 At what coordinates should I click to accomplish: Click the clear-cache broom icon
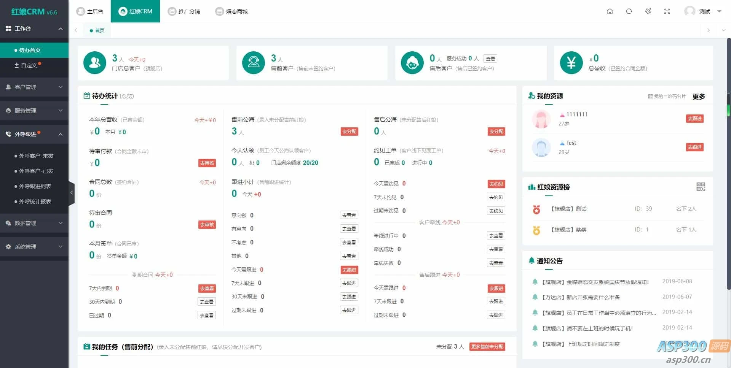point(648,11)
